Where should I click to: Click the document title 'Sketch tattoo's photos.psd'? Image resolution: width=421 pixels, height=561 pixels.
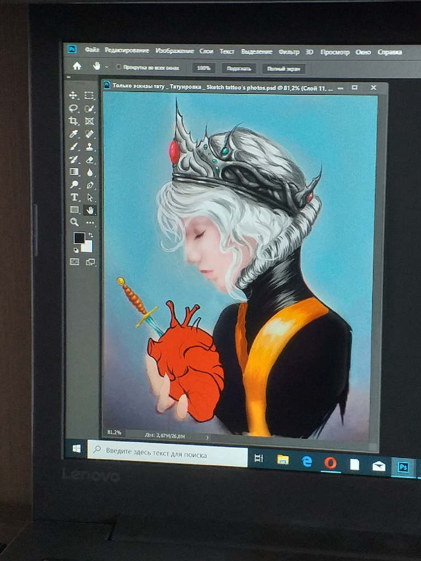tap(241, 87)
